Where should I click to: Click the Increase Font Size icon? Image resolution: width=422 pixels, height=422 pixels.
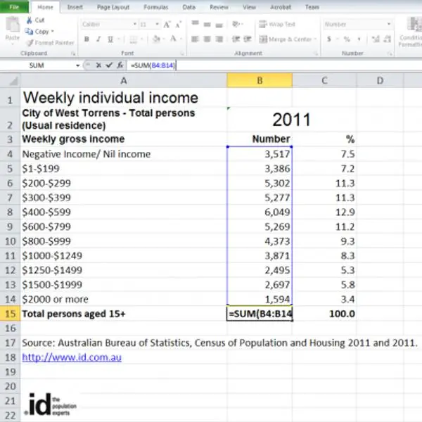point(167,25)
